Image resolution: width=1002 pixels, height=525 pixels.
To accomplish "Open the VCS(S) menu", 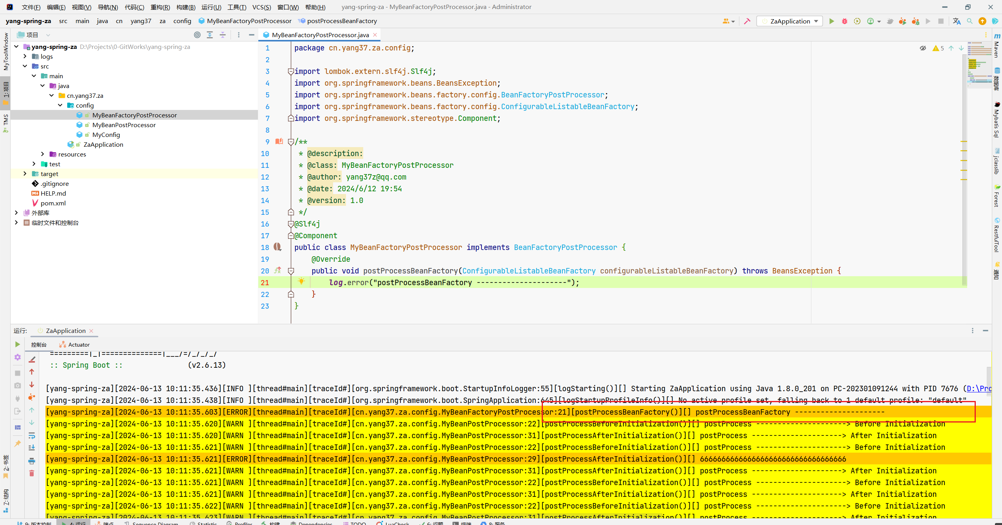I will pos(261,7).
